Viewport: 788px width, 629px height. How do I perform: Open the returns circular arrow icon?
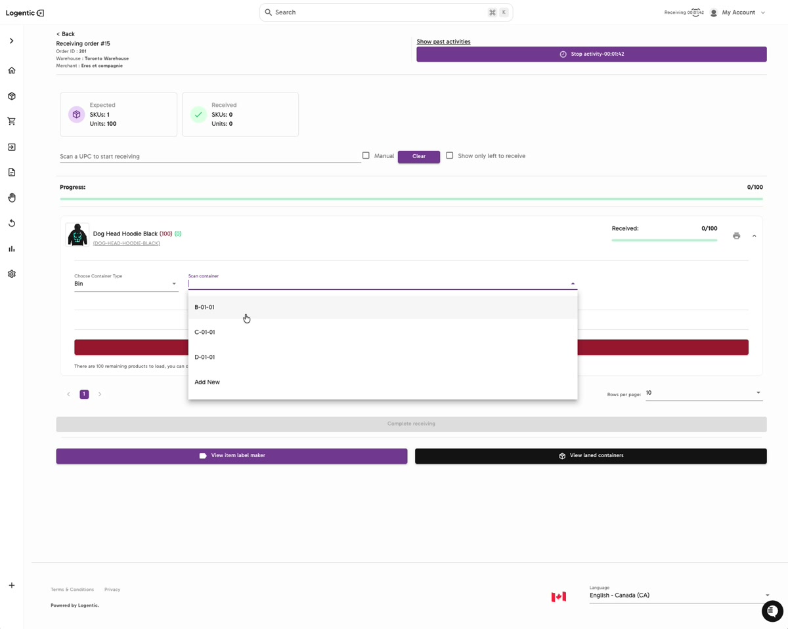click(x=11, y=223)
